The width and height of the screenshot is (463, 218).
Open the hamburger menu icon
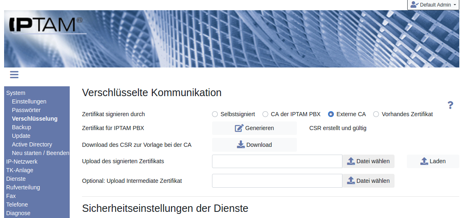14,74
